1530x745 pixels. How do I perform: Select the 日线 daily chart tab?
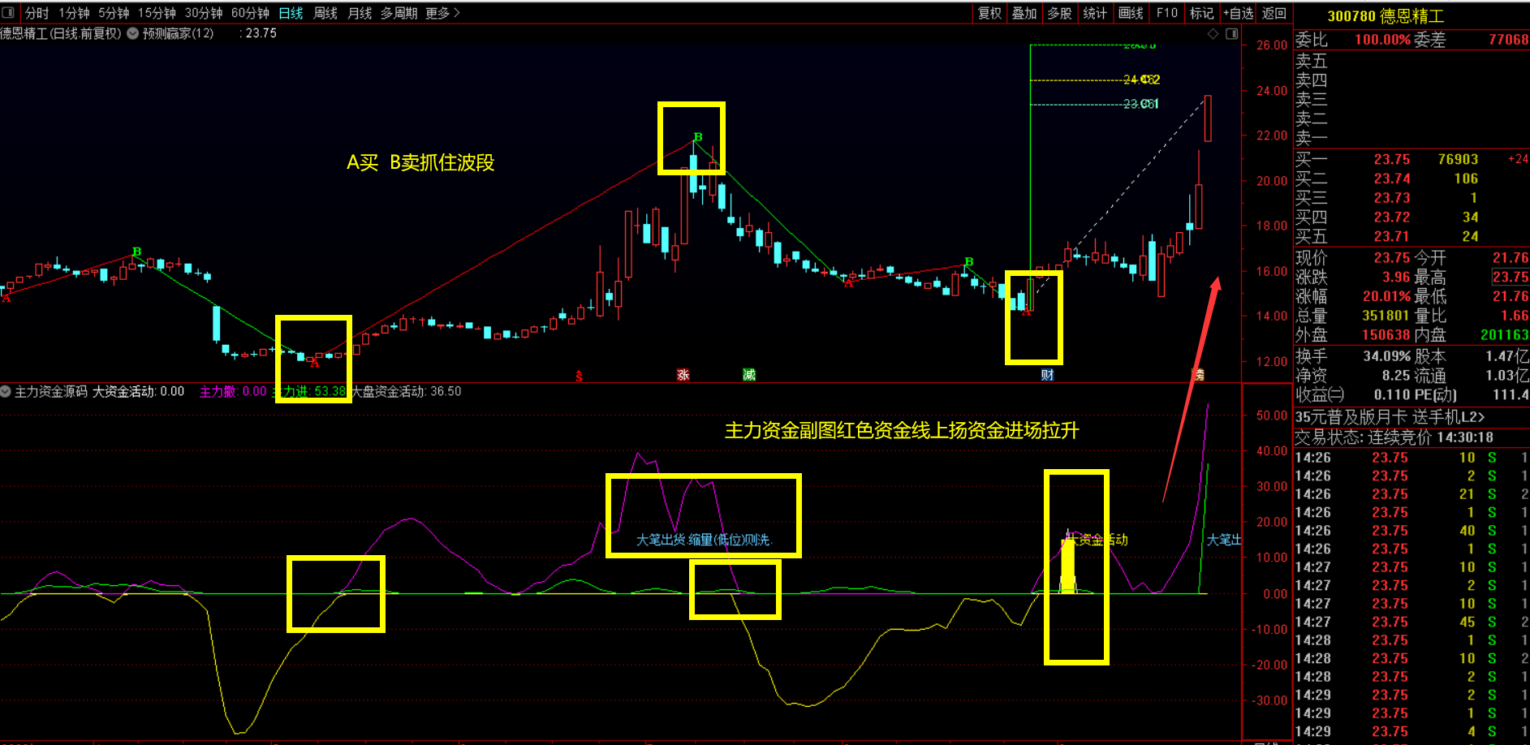[x=291, y=13]
